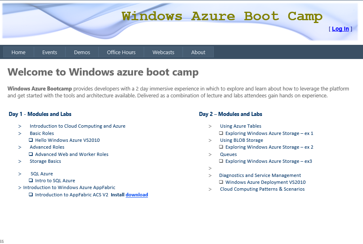Select Office Hours in navigation bar
Image resolution: width=363 pixels, height=244 pixels.
click(x=121, y=52)
